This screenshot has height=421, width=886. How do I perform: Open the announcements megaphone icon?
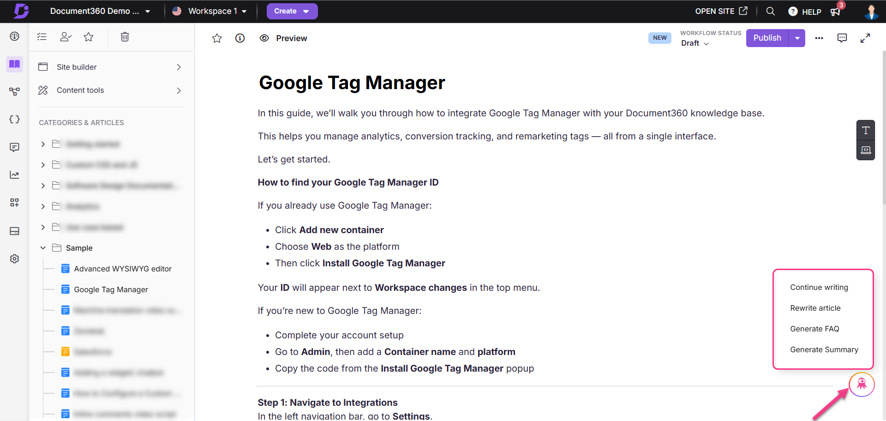pos(835,12)
